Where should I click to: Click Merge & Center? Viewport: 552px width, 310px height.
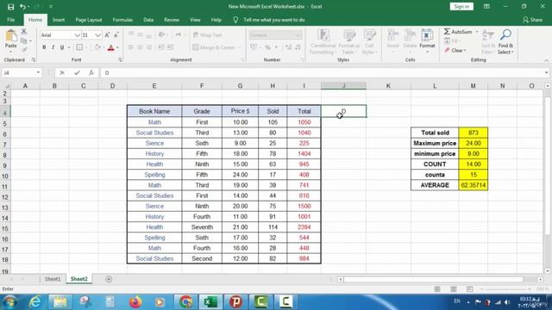pos(214,47)
